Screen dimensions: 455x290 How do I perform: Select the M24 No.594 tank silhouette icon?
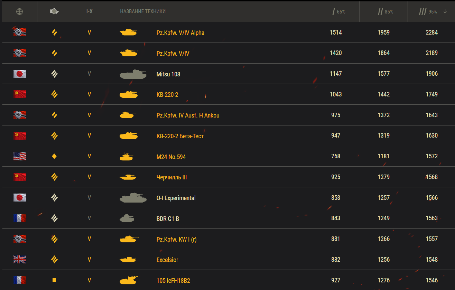127,157
